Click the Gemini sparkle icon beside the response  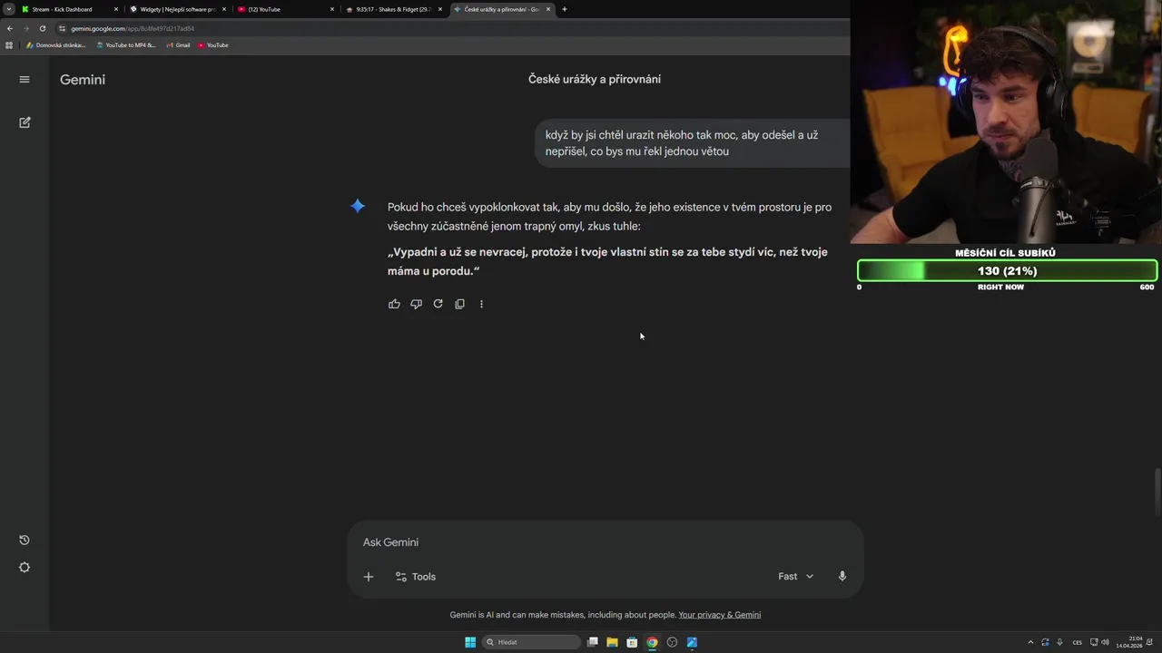coord(358,207)
